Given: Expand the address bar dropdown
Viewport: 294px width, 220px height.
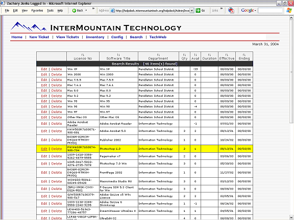Looking at the screenshot, I should click(192, 11).
